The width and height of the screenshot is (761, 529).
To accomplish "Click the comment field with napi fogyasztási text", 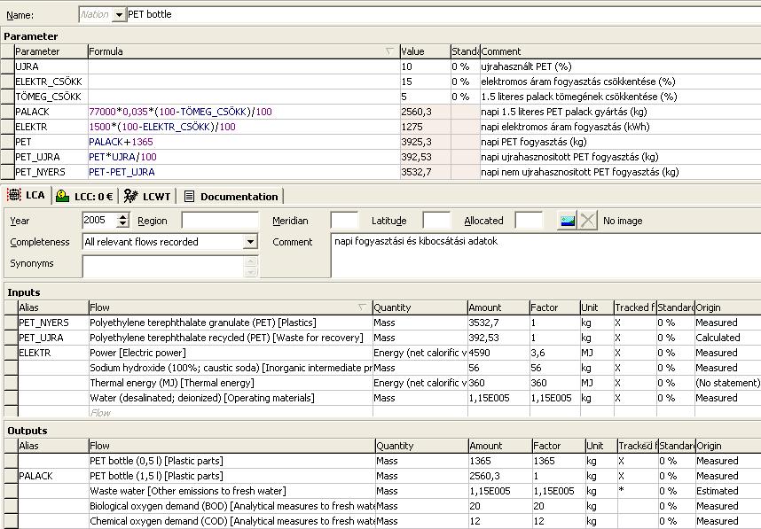I will point(546,255).
